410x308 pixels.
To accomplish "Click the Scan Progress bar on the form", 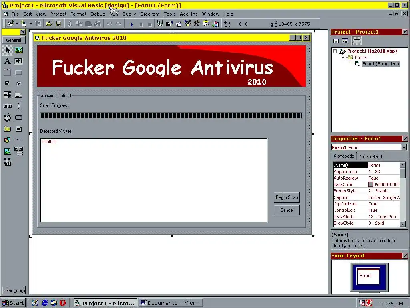I will tap(171, 116).
